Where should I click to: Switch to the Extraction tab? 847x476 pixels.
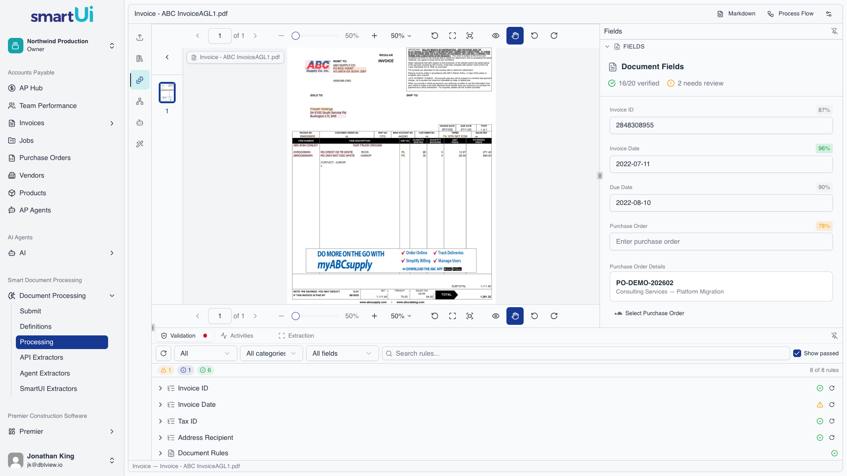coord(296,336)
